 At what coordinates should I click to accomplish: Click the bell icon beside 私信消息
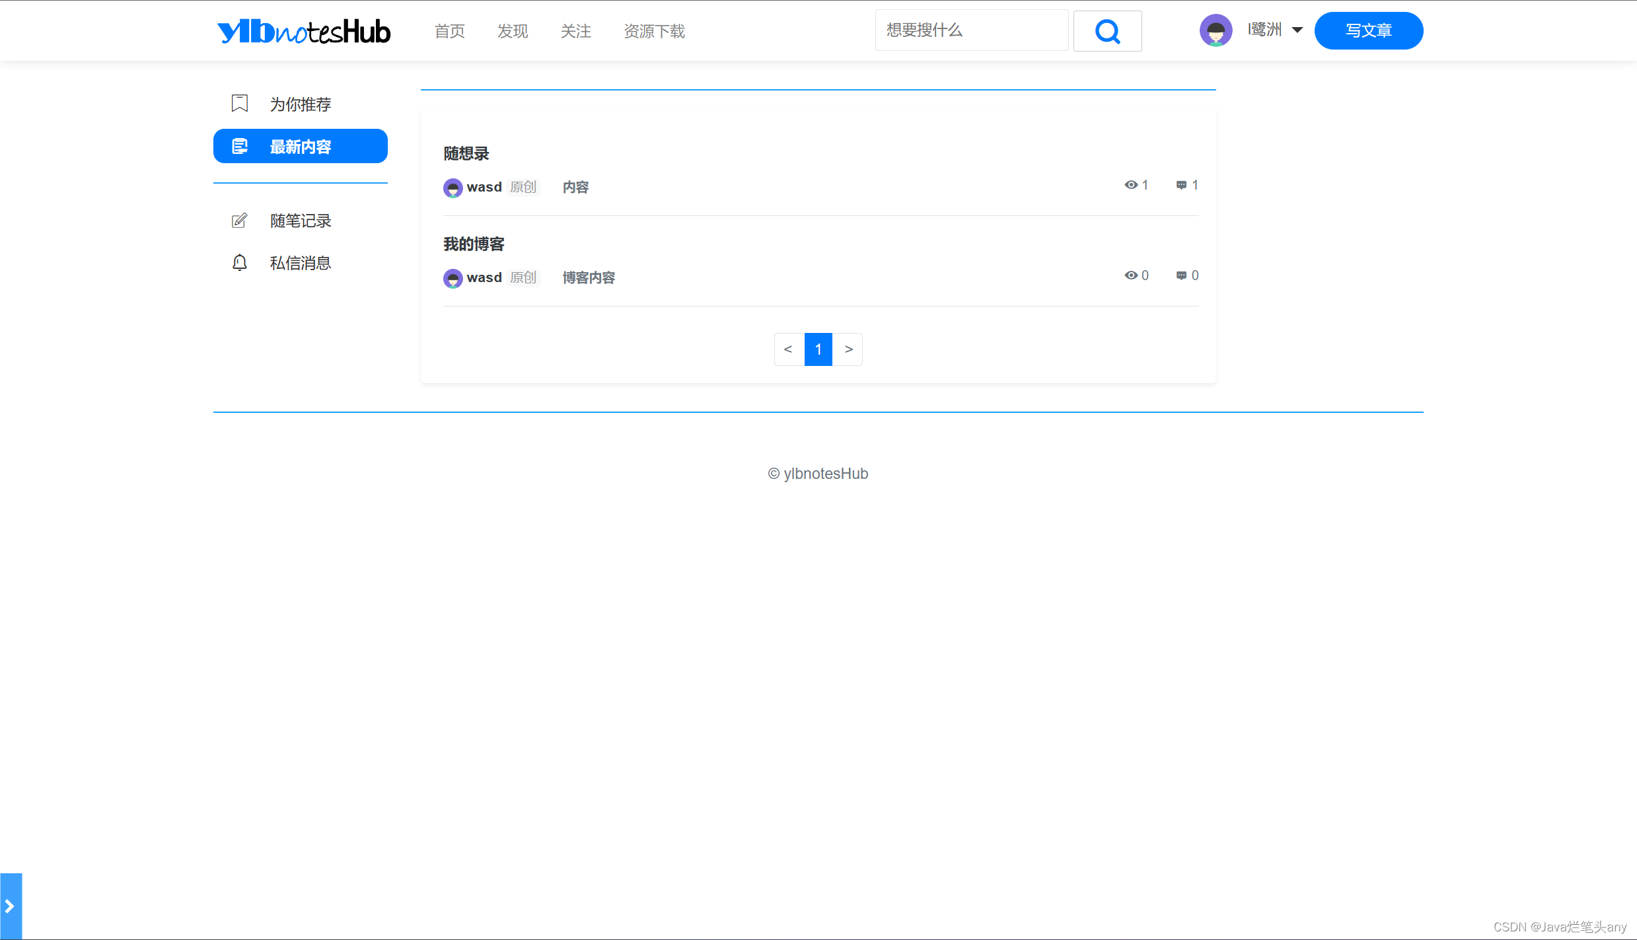239,263
